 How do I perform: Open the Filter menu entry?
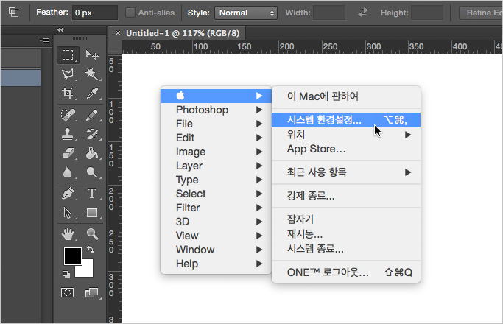tap(216, 208)
